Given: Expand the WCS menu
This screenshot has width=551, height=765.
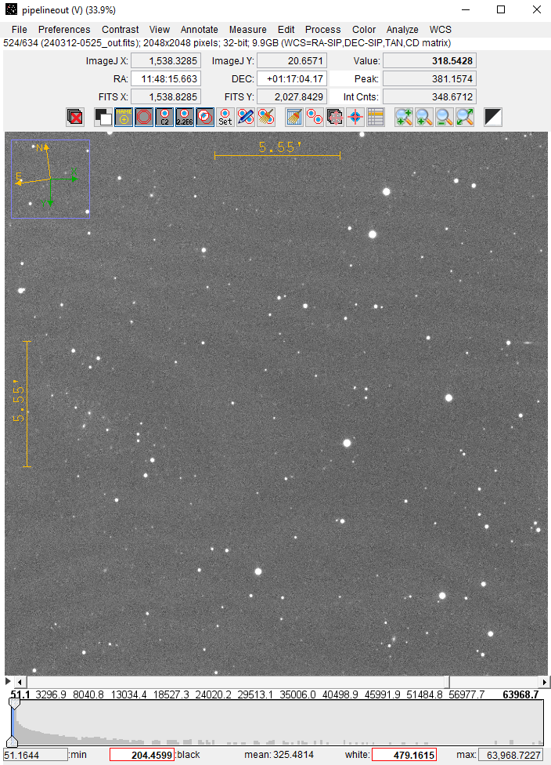Looking at the screenshot, I should (x=440, y=30).
